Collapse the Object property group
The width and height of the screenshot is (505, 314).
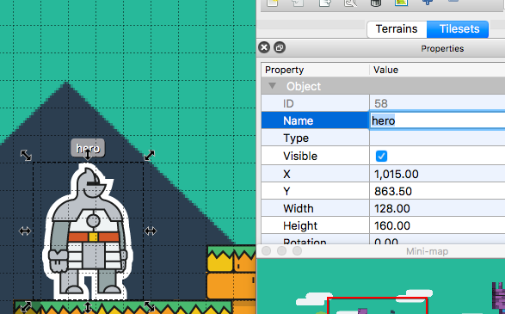(272, 86)
